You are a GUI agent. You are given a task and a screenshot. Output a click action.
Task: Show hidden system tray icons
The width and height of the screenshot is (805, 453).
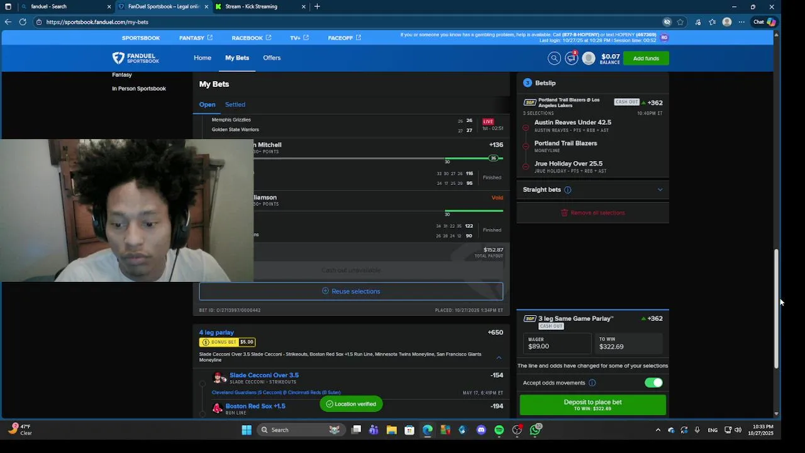[658, 430]
